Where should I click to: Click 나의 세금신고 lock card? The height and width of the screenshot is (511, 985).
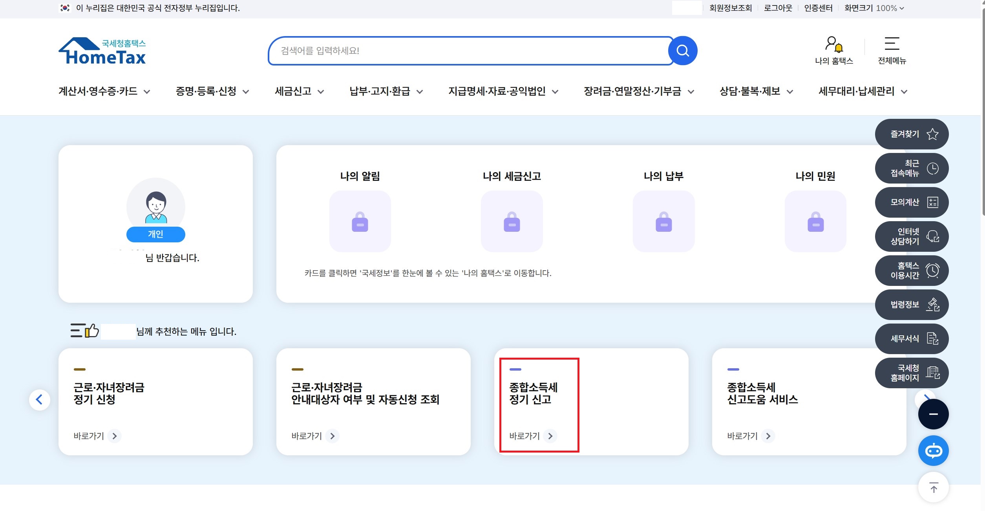(512, 221)
